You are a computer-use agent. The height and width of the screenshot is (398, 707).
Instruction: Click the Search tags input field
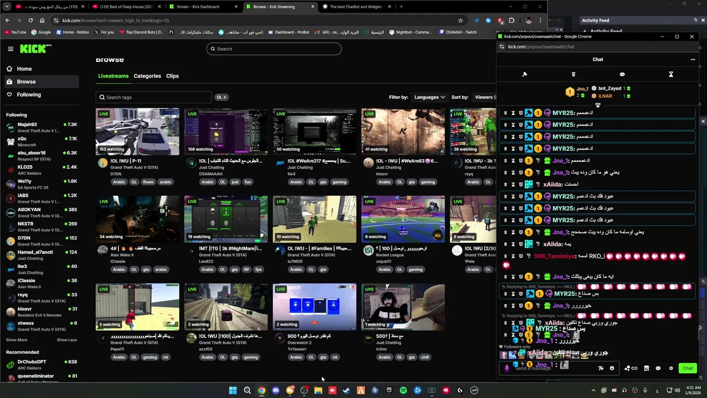154,97
